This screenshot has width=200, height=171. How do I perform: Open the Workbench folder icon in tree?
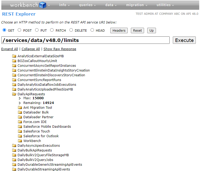(x=20, y=141)
